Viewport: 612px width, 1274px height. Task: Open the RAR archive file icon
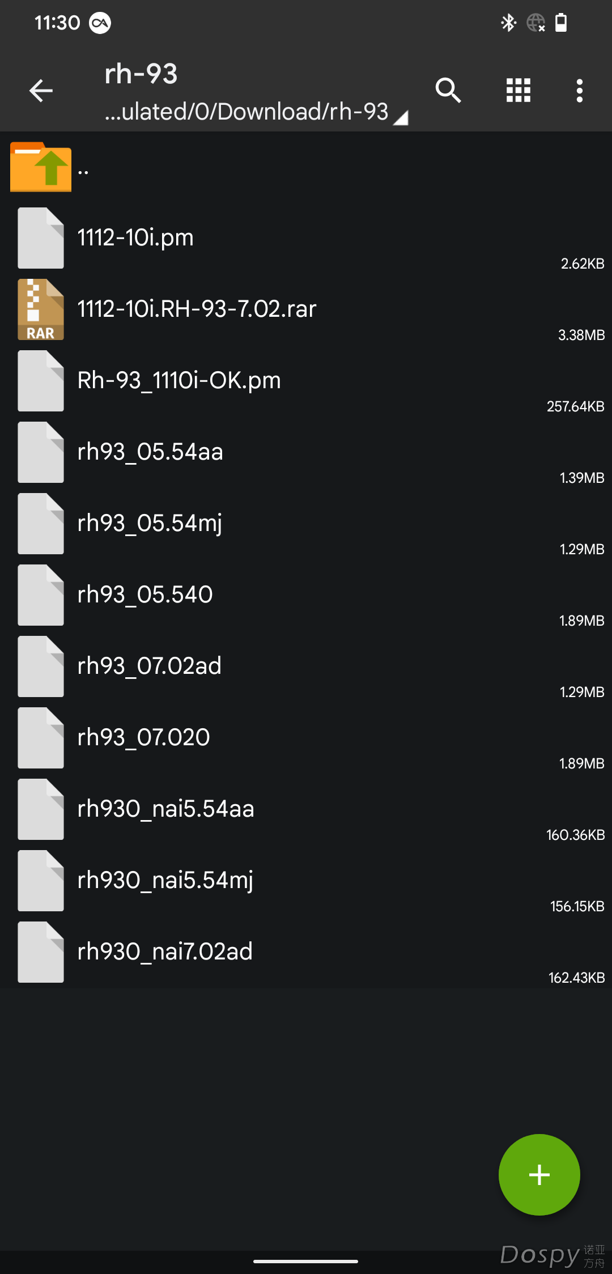(41, 309)
